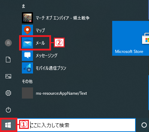
Task: Click the モバイル通信プラン app name text
Action: tap(51, 68)
